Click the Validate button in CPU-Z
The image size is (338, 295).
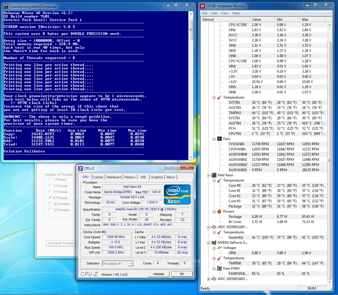pos(158,274)
